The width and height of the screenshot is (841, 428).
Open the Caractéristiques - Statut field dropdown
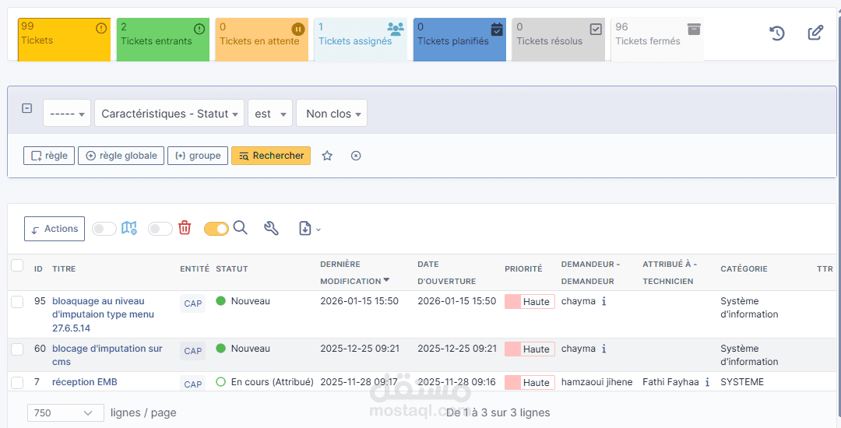pos(170,113)
